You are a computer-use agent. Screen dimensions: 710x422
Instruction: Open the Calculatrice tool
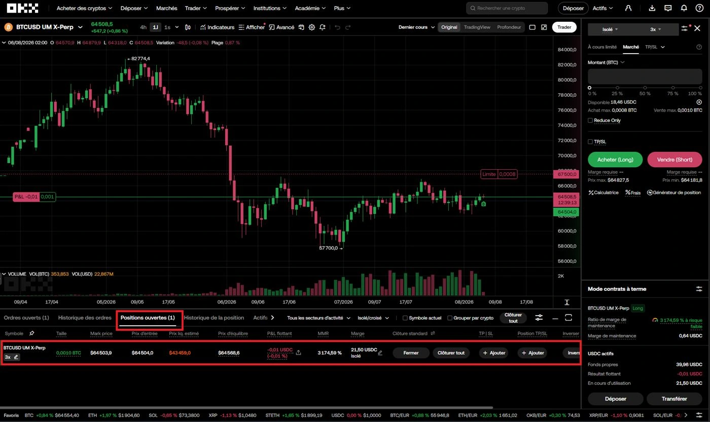603,193
